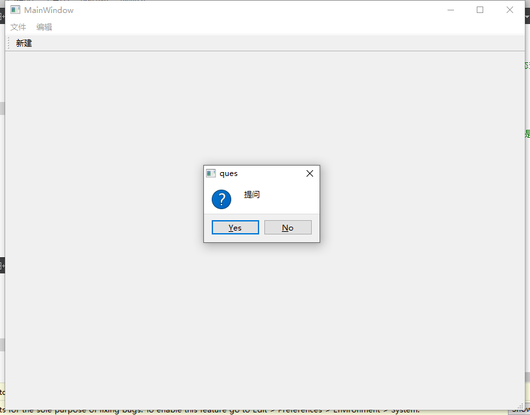Image resolution: width=530 pixels, height=415 pixels.
Task: Click the MainWindow resize grip corner
Action: tap(520, 407)
